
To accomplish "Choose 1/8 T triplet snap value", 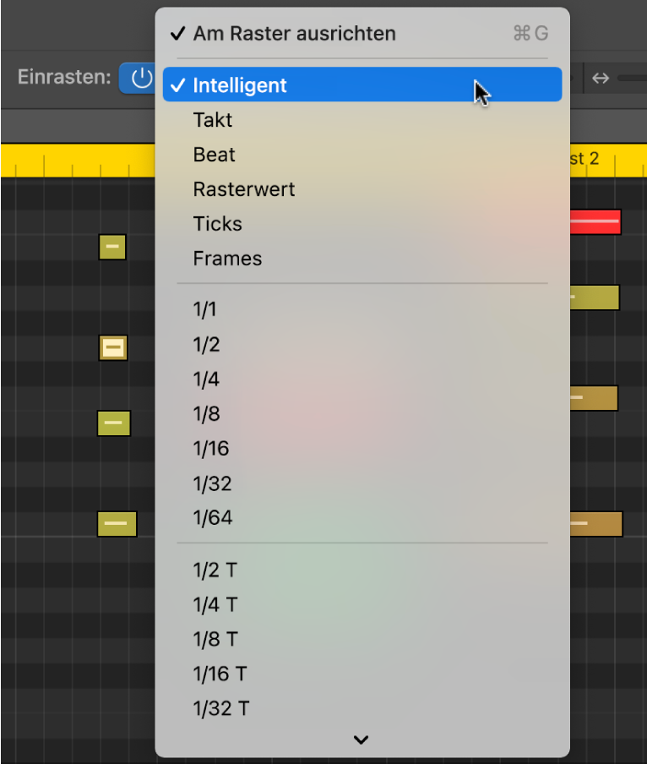I will [x=215, y=639].
